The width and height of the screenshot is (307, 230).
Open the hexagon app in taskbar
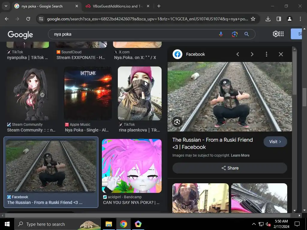tap(138, 224)
